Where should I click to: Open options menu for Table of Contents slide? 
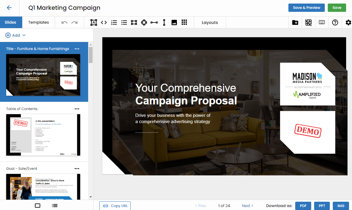77,109
